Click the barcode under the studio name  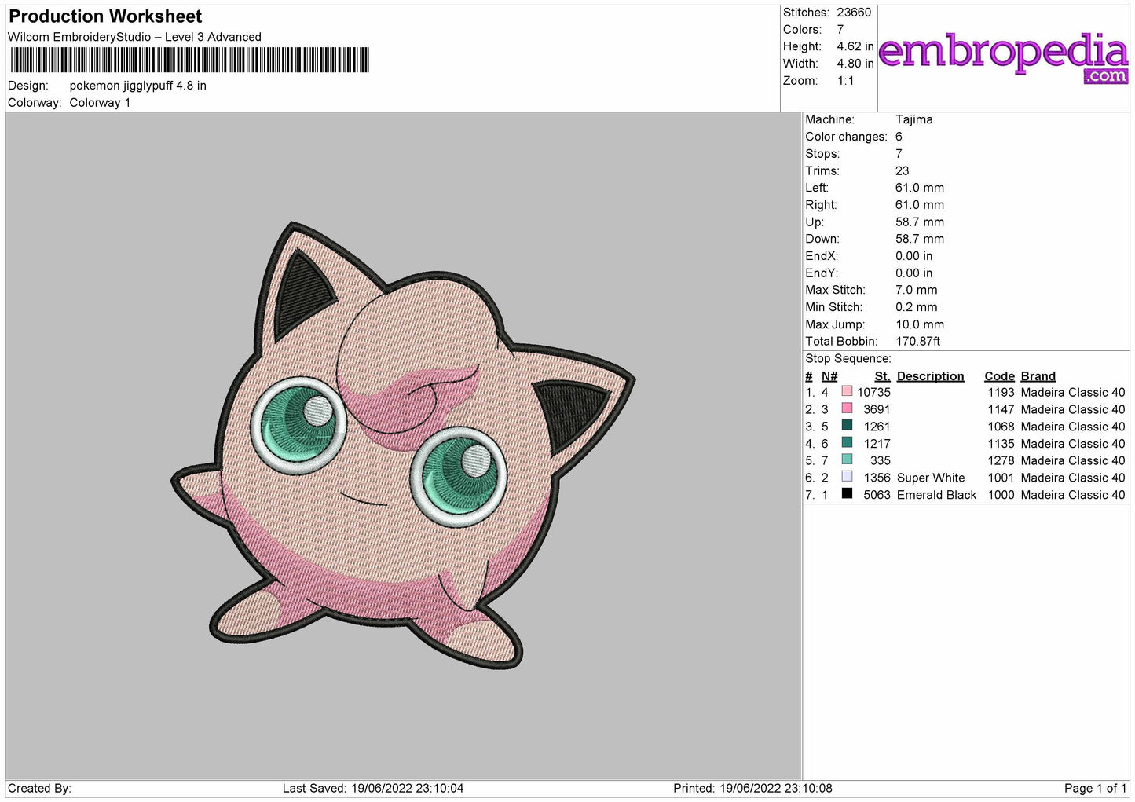pyautogui.click(x=189, y=60)
